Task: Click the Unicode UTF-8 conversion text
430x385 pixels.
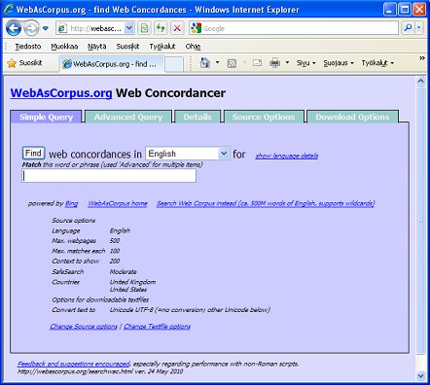Action: (x=190, y=310)
